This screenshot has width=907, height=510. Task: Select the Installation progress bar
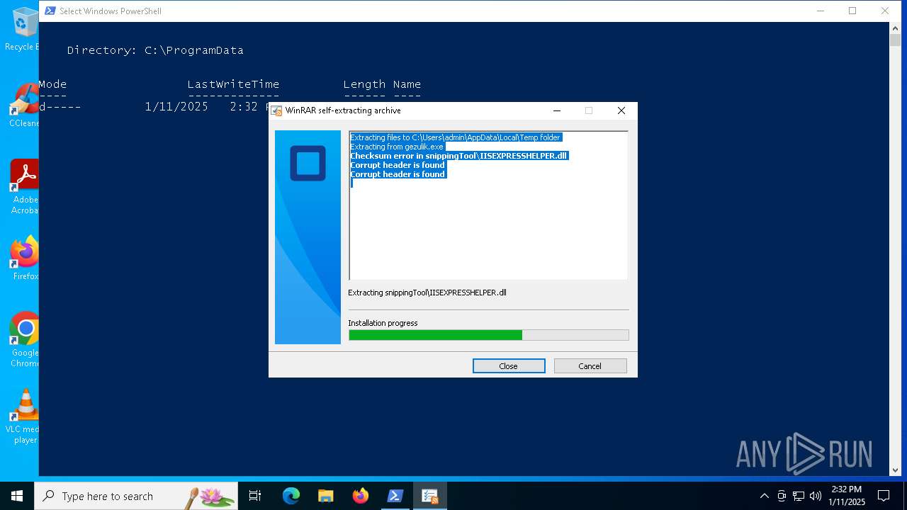(488, 335)
